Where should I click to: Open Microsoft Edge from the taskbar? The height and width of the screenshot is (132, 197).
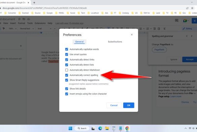tap(100, 128)
